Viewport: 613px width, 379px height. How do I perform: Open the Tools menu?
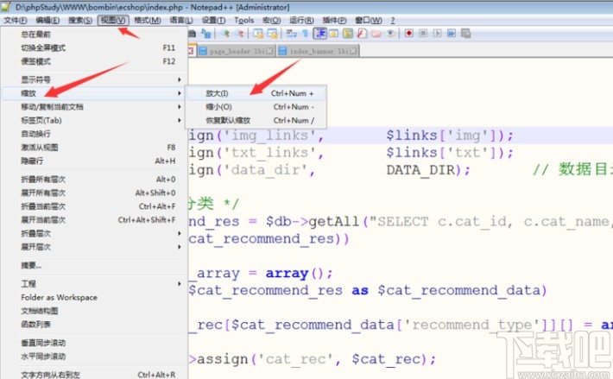(x=244, y=21)
